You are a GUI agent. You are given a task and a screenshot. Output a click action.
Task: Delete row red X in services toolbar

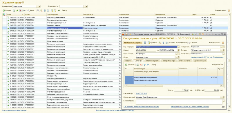click(141, 65)
